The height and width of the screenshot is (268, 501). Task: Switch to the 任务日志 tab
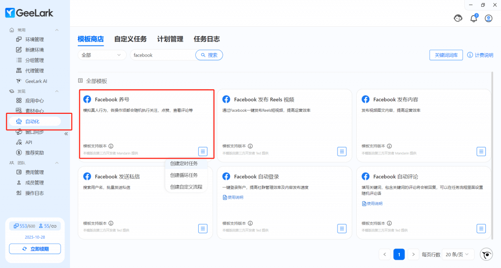206,39
